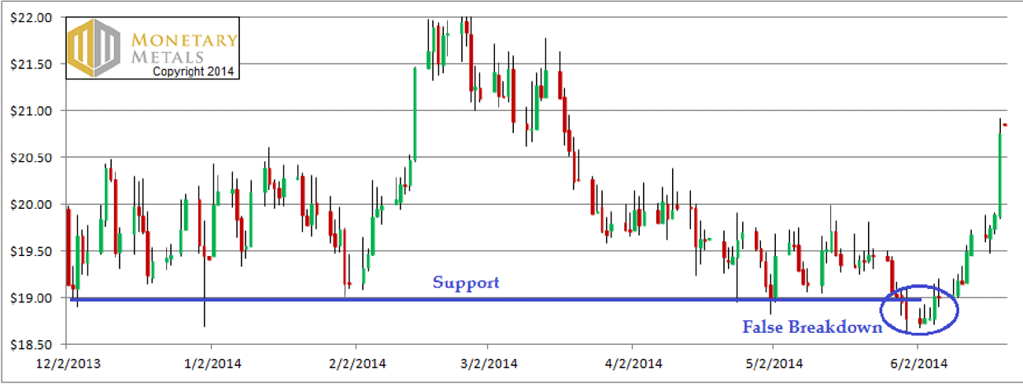1023x384 pixels.
Task: Click the 6/2/2014 date axis label
Action: pyautogui.click(x=918, y=364)
